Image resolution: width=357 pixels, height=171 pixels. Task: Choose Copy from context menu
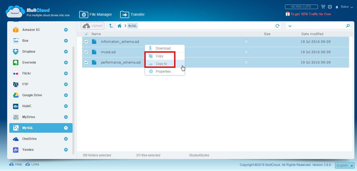[165, 56]
